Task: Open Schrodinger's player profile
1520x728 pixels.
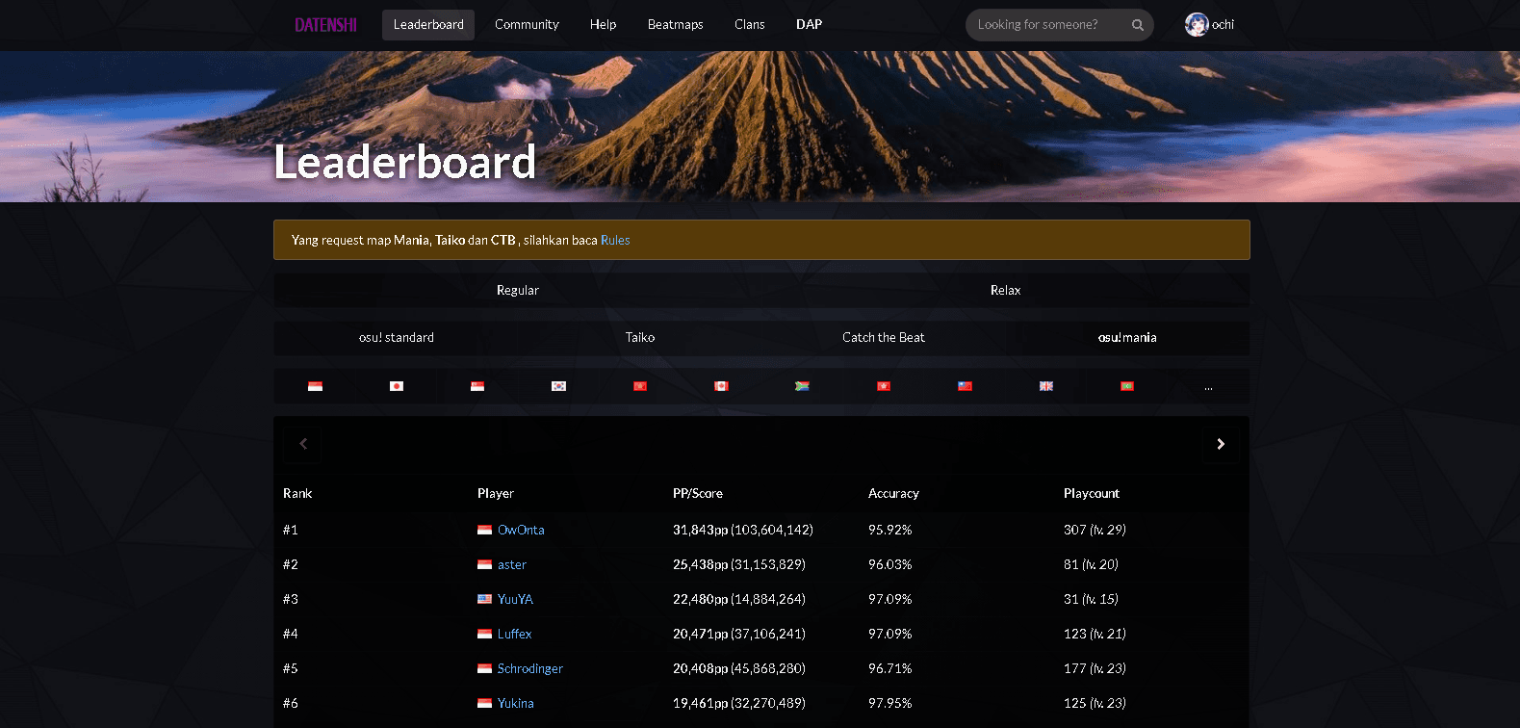Action: (x=530, y=668)
